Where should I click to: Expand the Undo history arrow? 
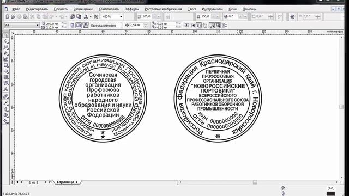57,17
